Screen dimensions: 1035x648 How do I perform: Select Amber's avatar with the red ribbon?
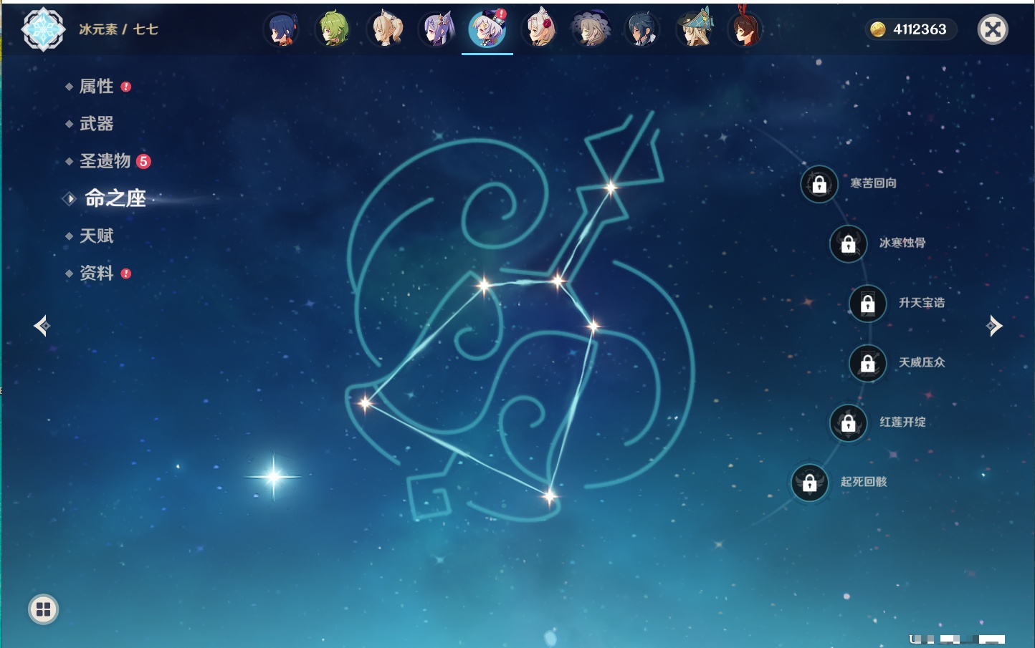tap(745, 29)
